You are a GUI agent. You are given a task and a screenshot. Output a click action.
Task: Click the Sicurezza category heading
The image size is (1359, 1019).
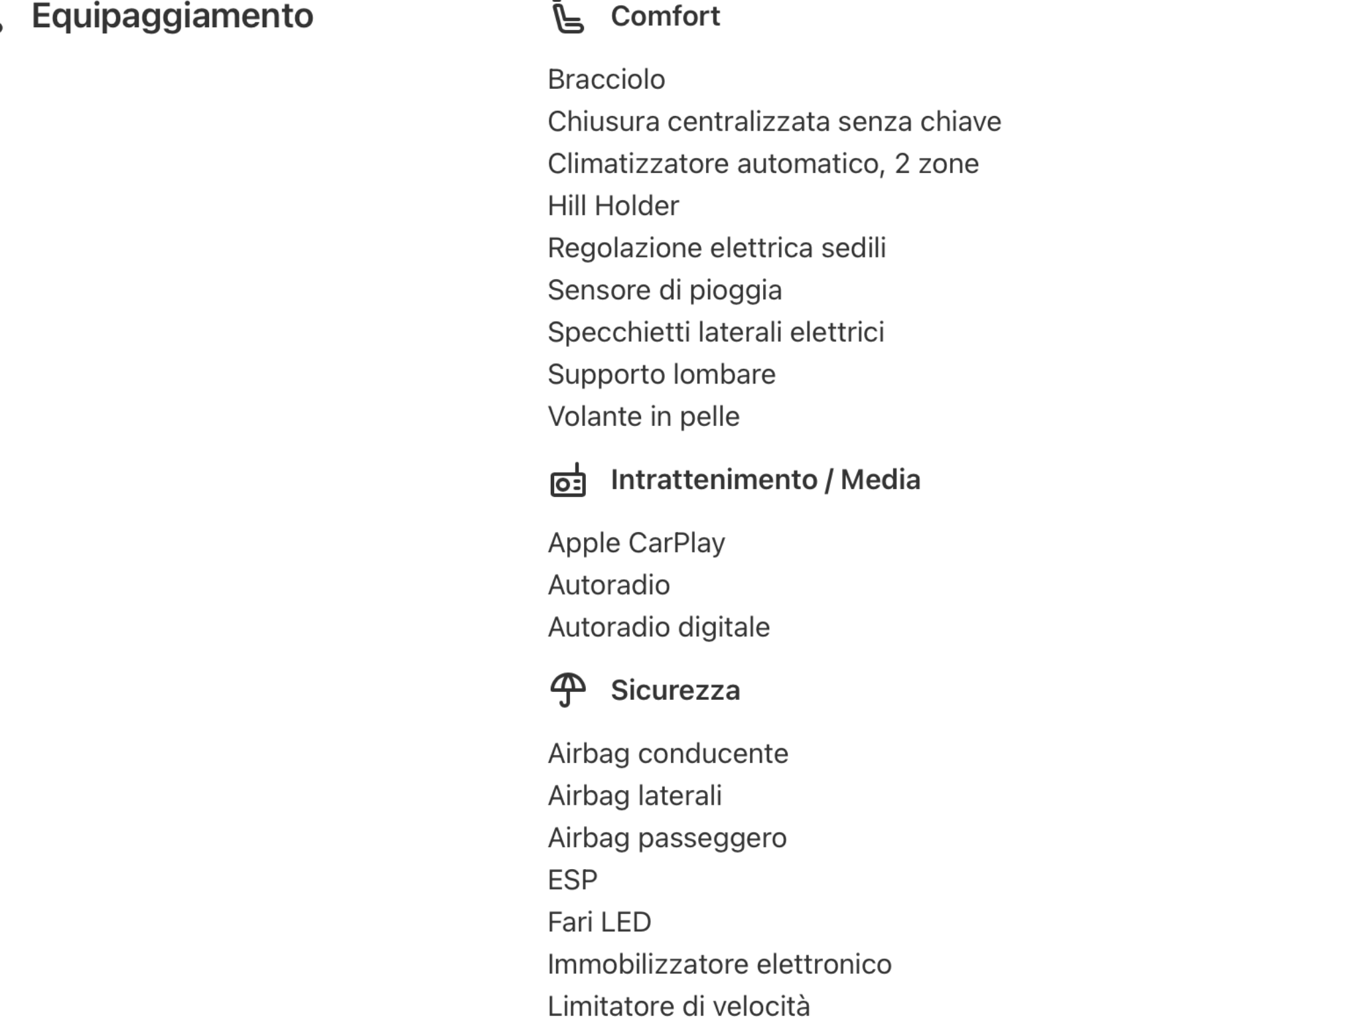675,691
